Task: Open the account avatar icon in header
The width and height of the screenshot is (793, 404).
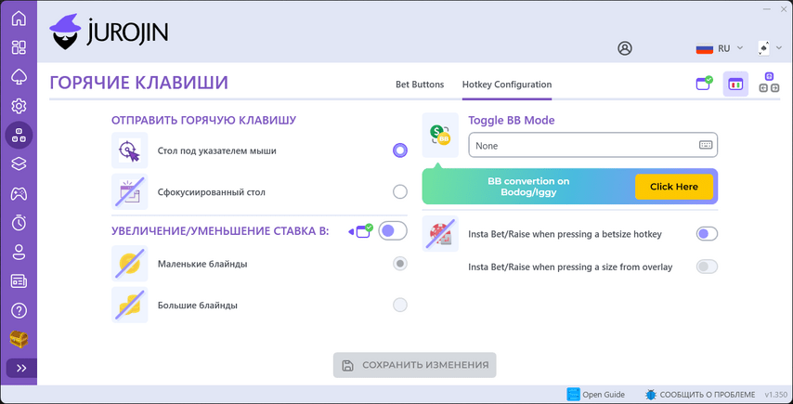Action: tap(625, 48)
